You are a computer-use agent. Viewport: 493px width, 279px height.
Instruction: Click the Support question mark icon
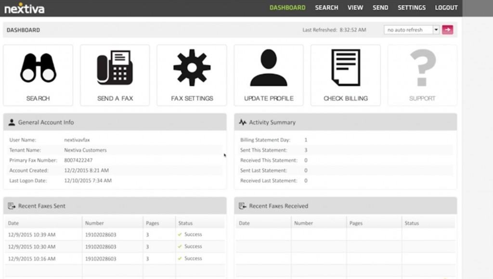pos(422,67)
